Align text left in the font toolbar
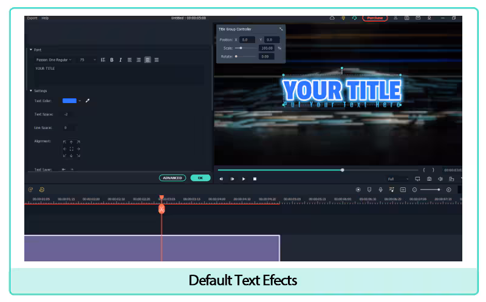The width and height of the screenshot is (486, 302). tap(129, 60)
